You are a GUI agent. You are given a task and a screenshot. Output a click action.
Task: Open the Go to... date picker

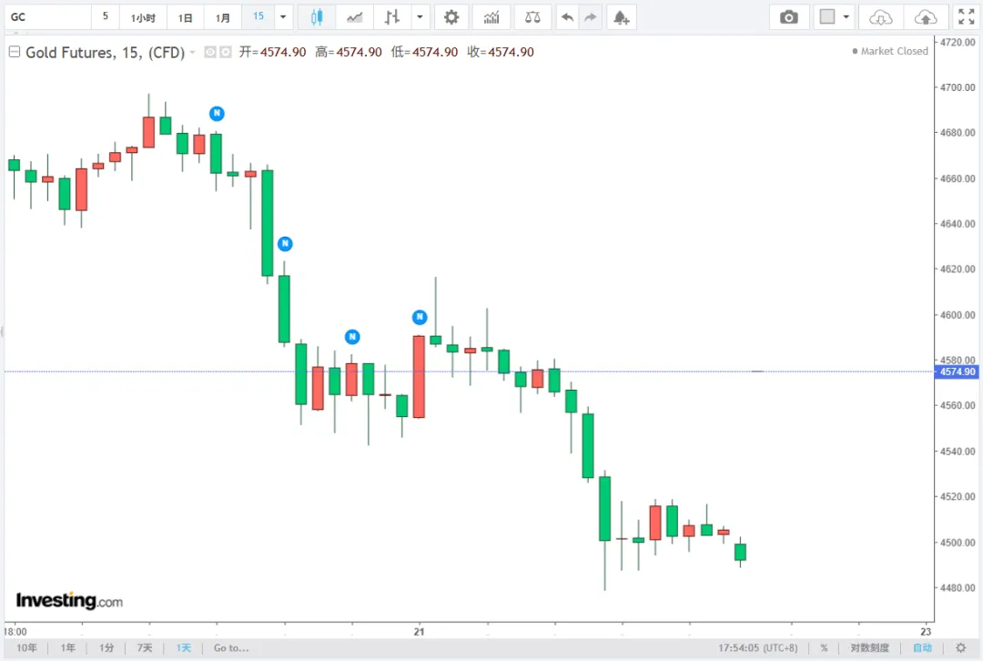(x=231, y=648)
